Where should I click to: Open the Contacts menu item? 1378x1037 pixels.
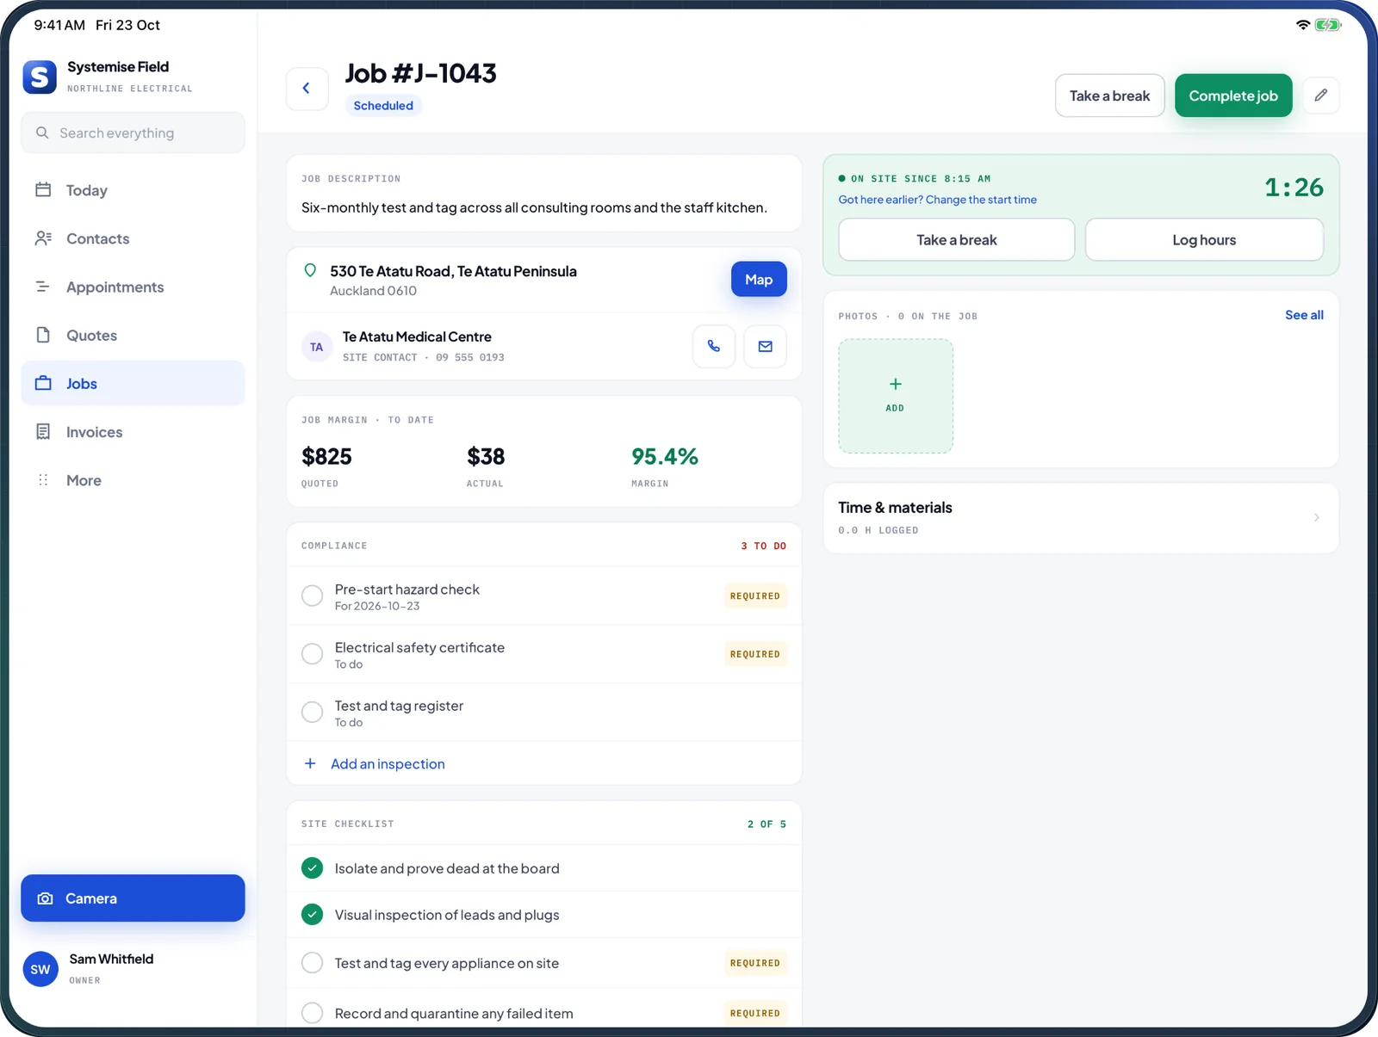click(x=133, y=238)
